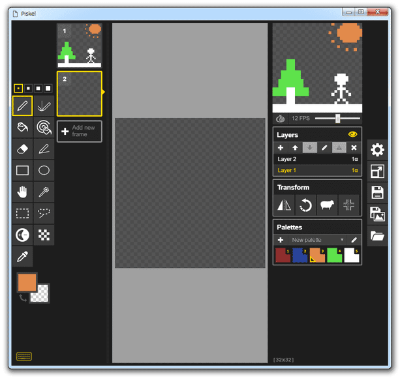400x378 pixels.
Task: Adjust the FPS slider handle
Action: (338, 119)
